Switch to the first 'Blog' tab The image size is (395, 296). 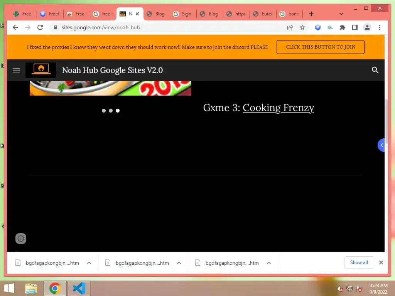156,14
